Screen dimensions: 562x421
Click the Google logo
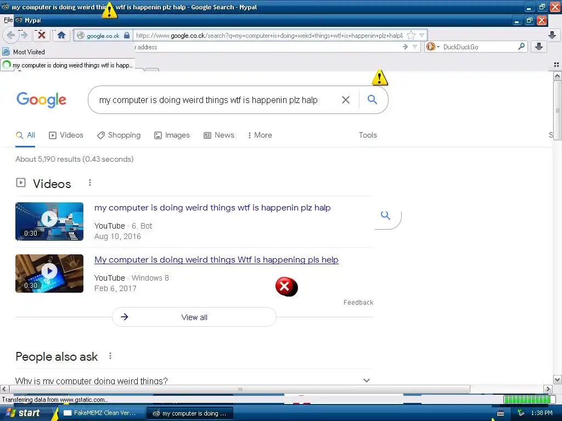point(41,100)
